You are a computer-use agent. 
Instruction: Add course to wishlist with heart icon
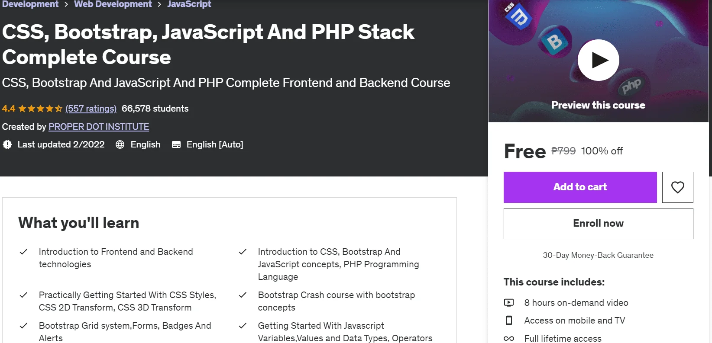[677, 187]
